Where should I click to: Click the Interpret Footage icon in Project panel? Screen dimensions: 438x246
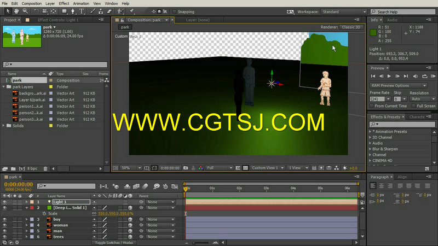pyautogui.click(x=5, y=168)
